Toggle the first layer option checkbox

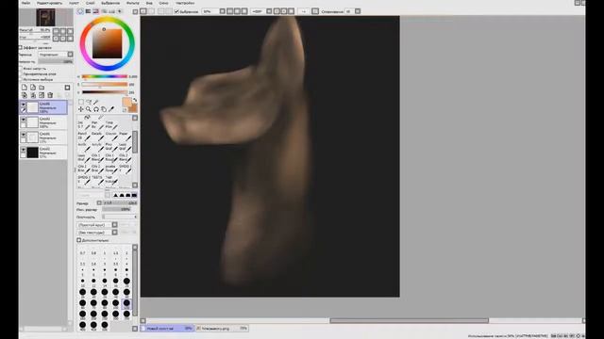[x=21, y=69]
